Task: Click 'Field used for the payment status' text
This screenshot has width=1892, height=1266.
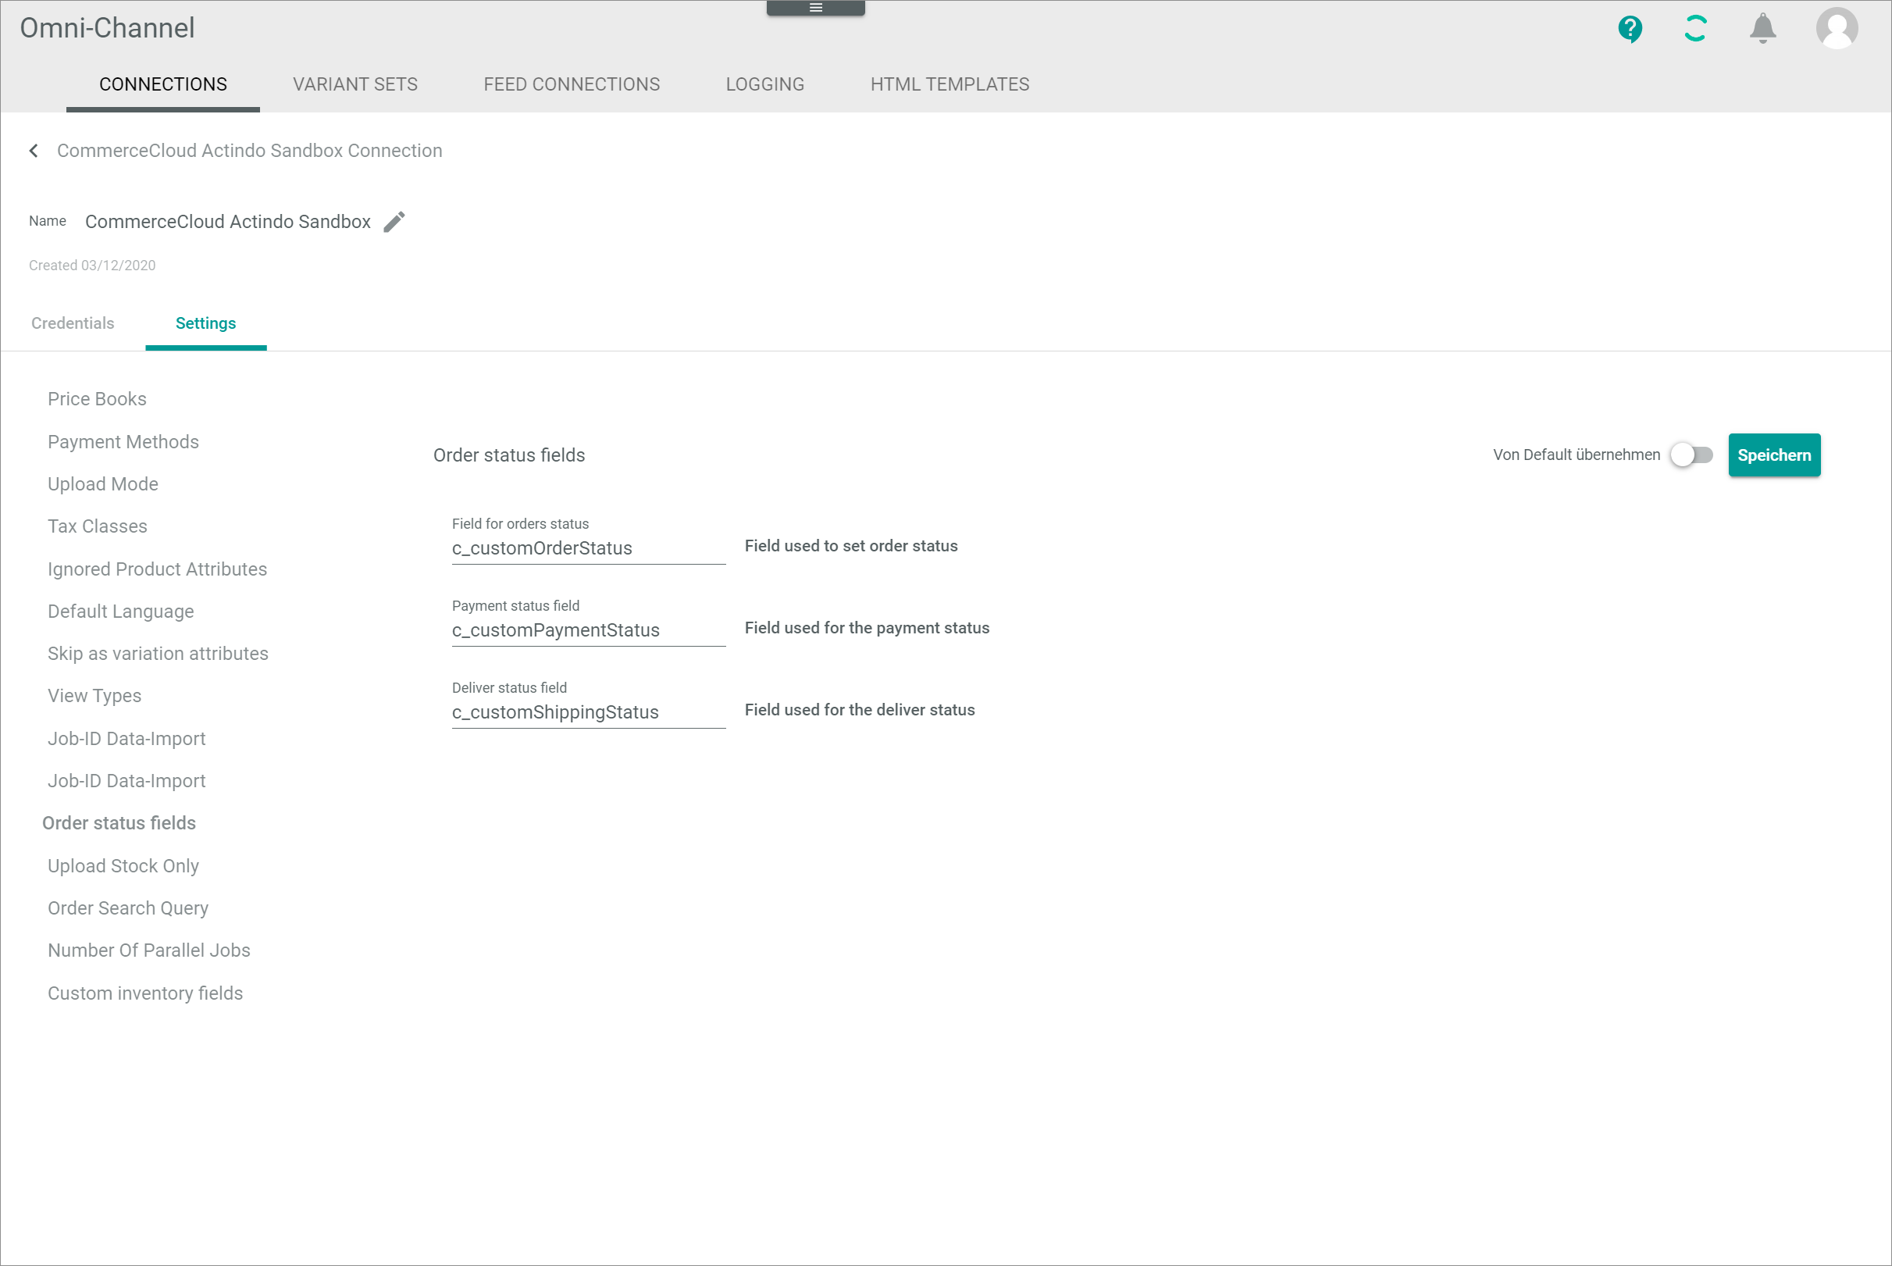Action: coord(867,628)
